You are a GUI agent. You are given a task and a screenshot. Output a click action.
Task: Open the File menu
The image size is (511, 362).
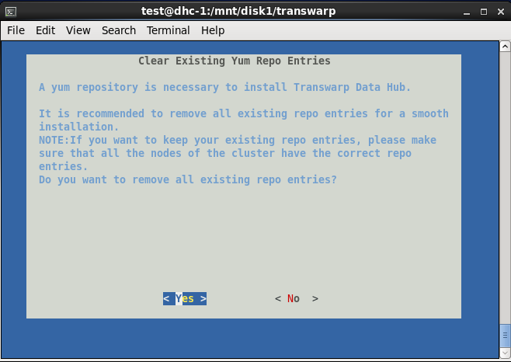(x=16, y=30)
